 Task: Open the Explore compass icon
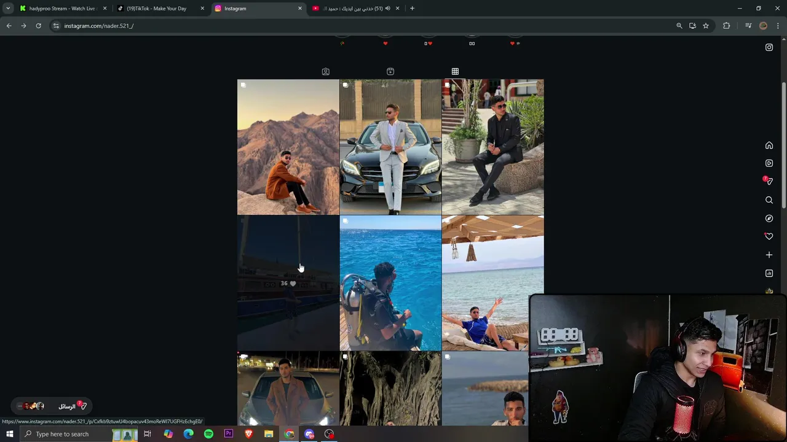point(769,219)
